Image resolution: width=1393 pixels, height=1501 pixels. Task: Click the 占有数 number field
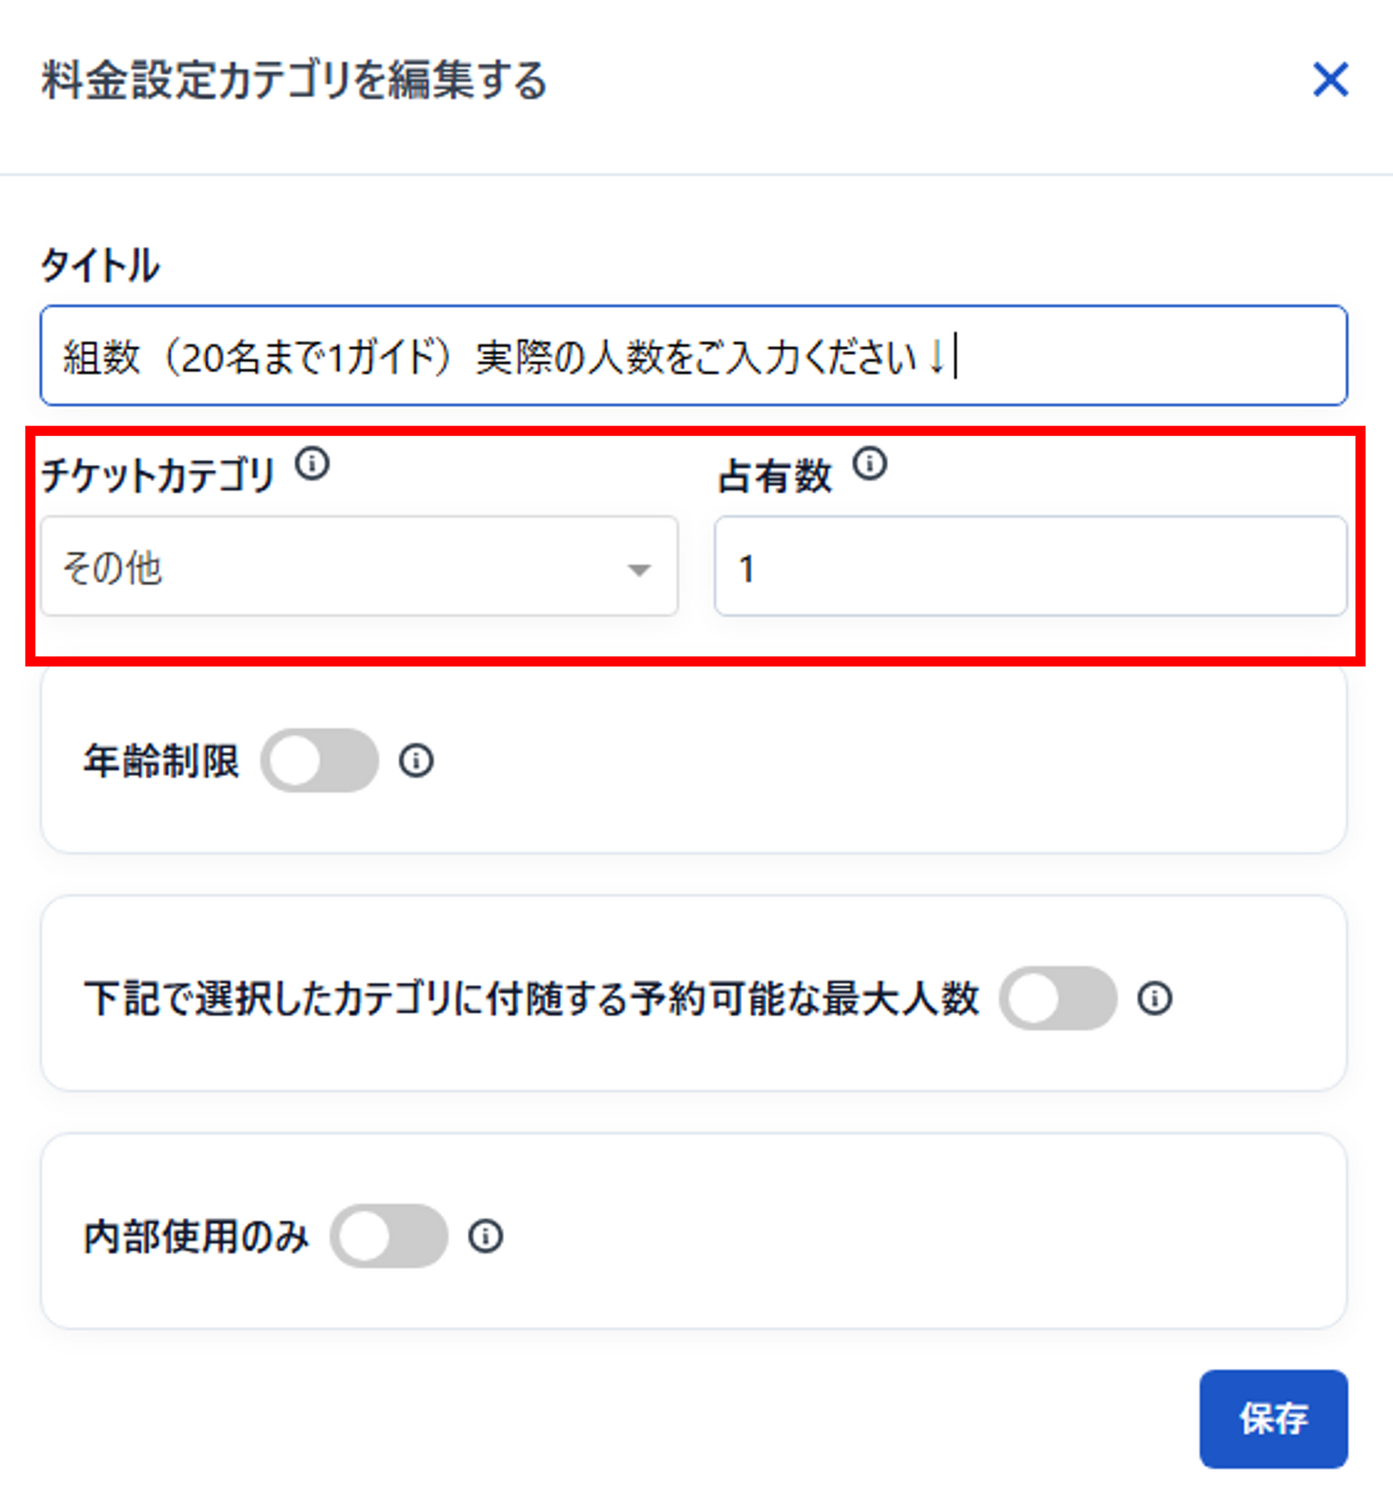(x=1030, y=566)
